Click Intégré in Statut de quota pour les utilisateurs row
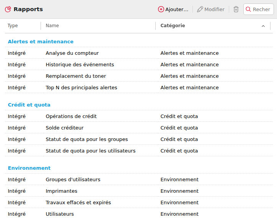The image size is (277, 218). click(x=17, y=151)
